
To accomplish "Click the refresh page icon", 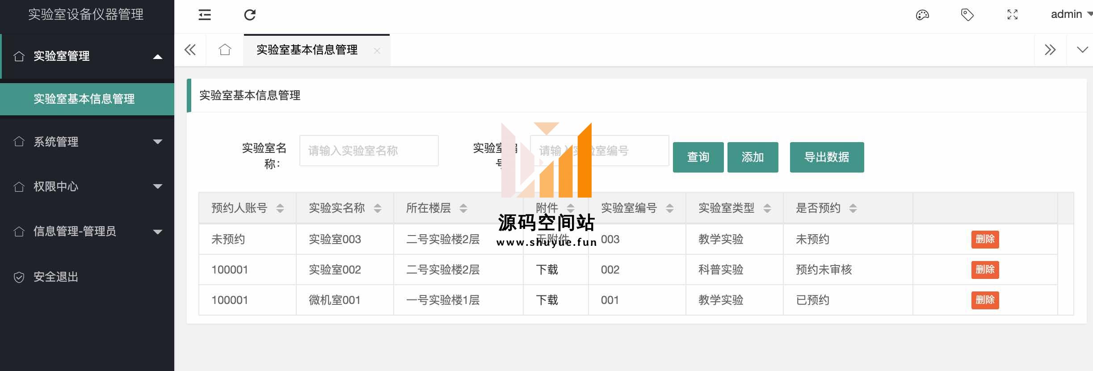I will point(250,15).
